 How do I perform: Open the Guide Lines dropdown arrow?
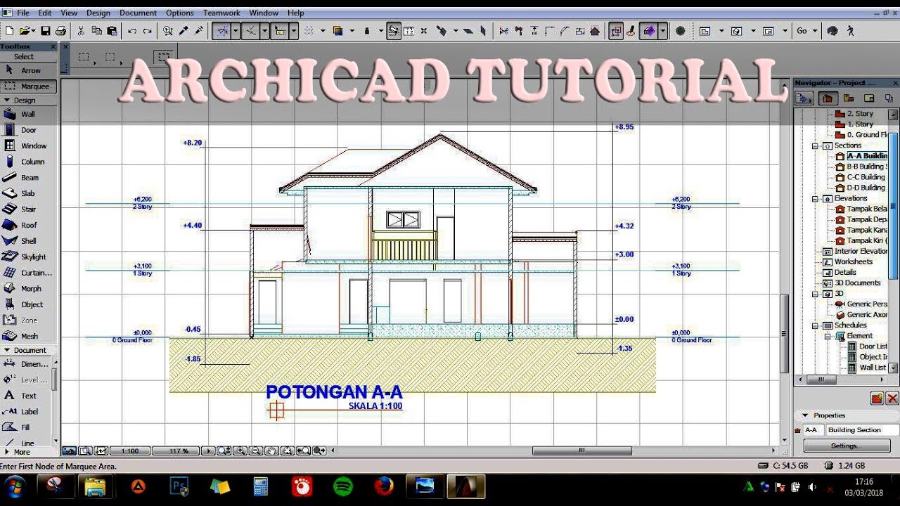(236, 31)
